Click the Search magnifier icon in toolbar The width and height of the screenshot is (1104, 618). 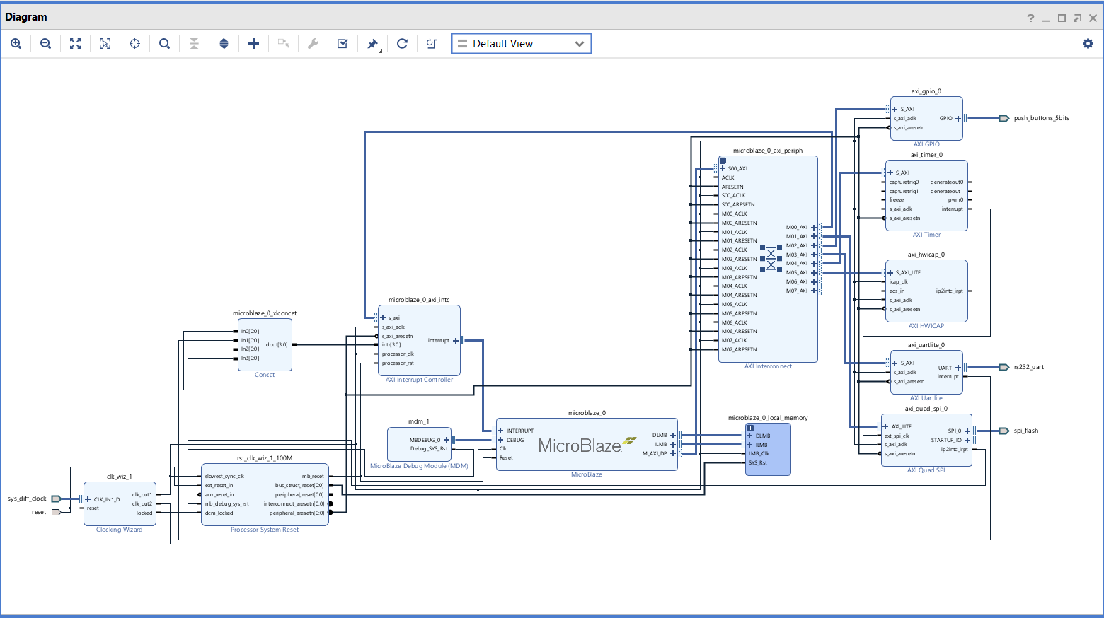[x=164, y=44]
